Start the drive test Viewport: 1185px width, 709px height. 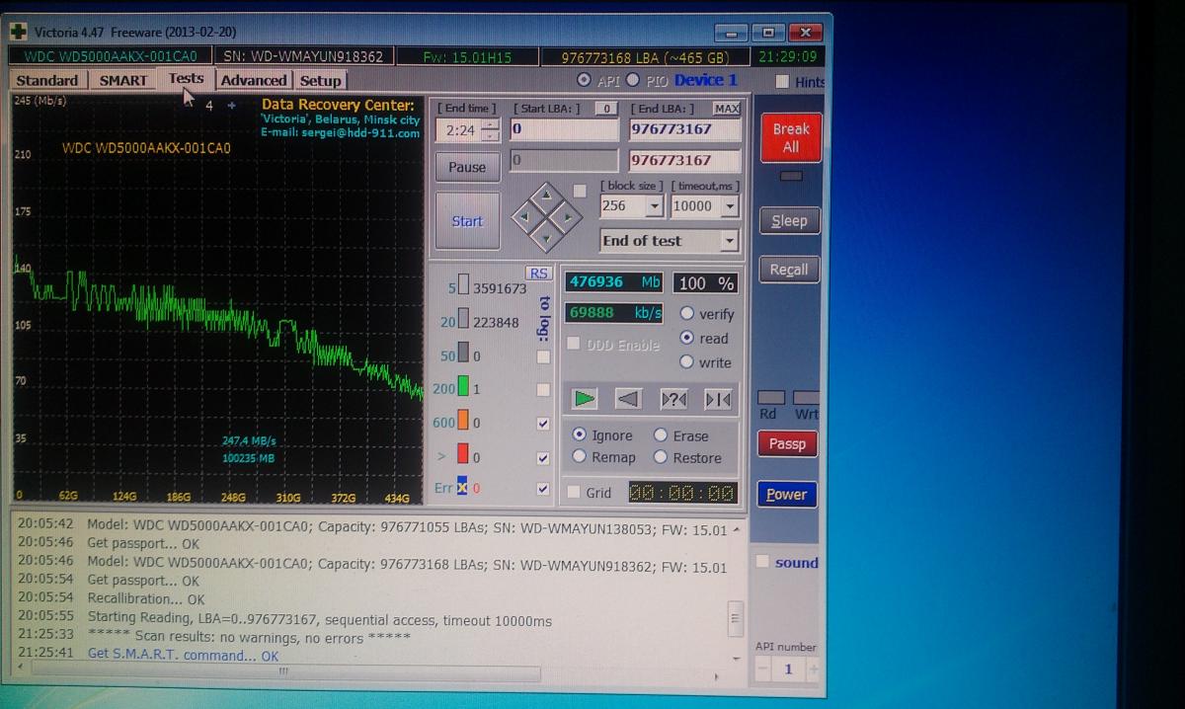[467, 221]
